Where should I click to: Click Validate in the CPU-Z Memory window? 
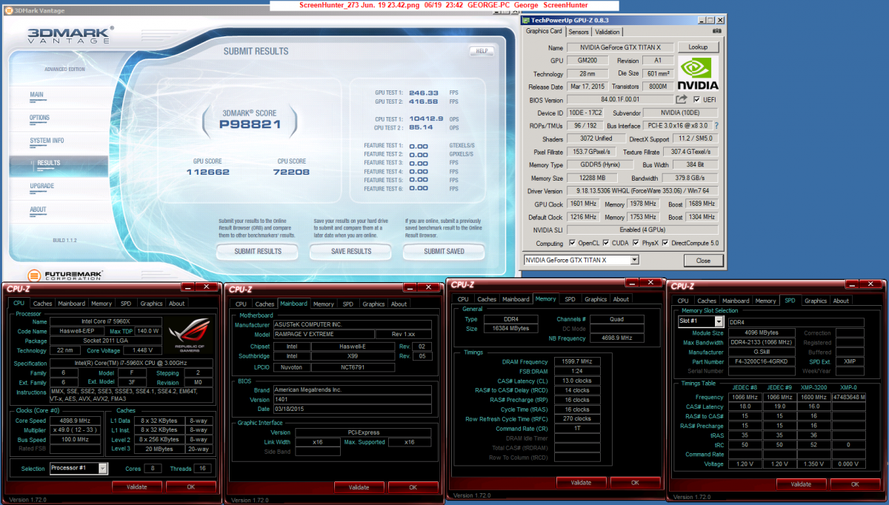click(x=581, y=482)
